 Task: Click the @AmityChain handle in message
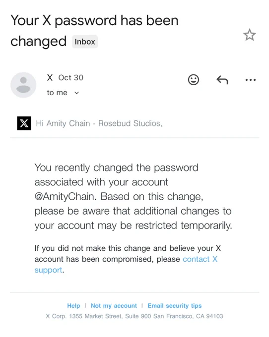pos(65,196)
